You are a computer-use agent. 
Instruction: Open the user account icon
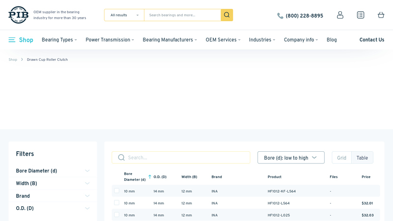340,15
